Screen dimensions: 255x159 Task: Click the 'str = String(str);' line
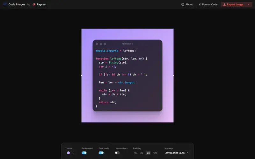click(113, 62)
